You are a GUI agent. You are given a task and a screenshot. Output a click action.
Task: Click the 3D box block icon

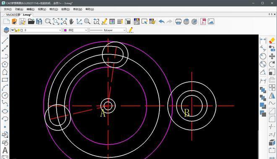pyautogui.click(x=272, y=142)
